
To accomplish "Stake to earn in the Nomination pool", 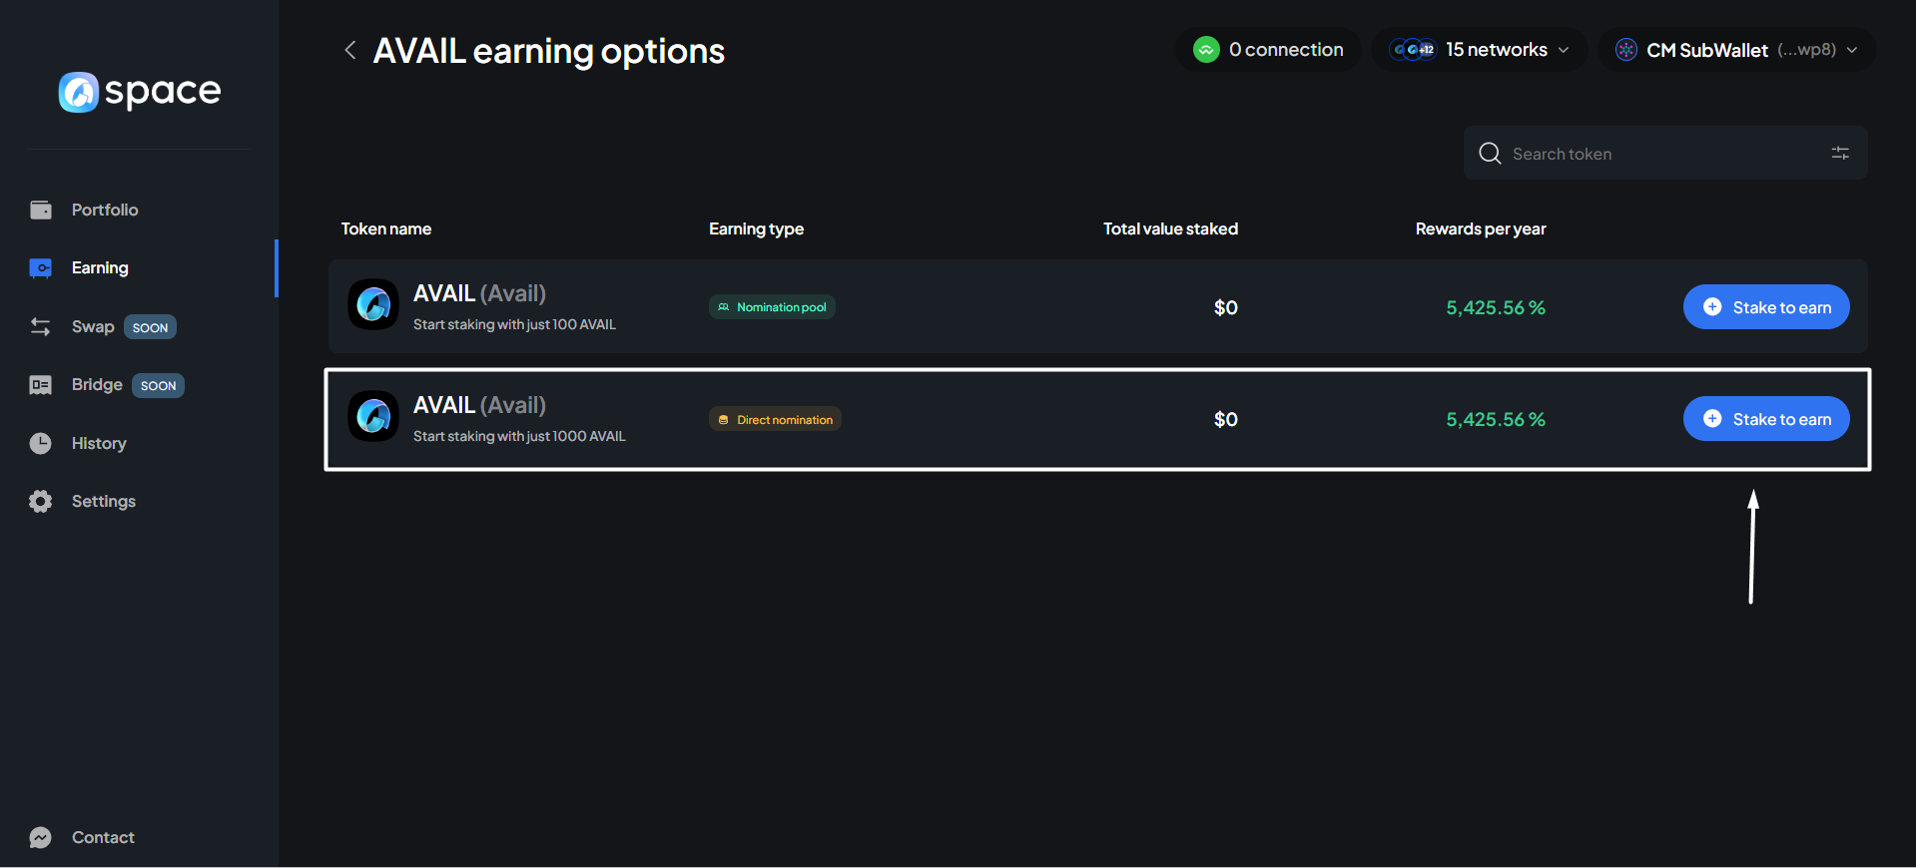I will [1765, 307].
